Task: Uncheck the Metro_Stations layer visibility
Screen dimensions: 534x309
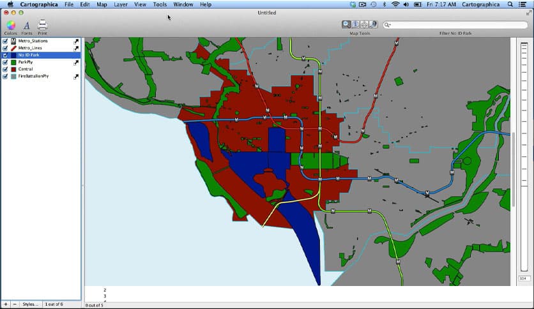Action: [5, 41]
